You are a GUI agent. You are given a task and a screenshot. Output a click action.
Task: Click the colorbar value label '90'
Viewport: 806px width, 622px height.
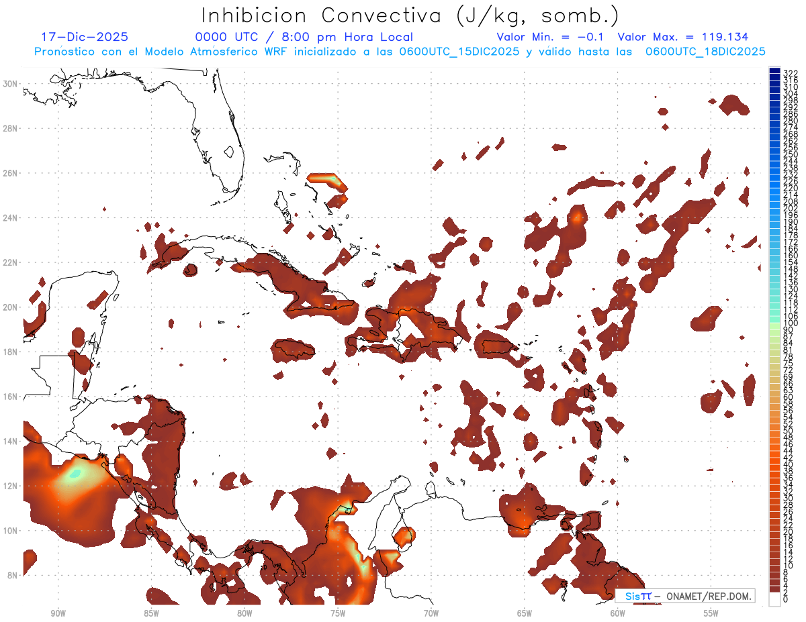(x=788, y=329)
